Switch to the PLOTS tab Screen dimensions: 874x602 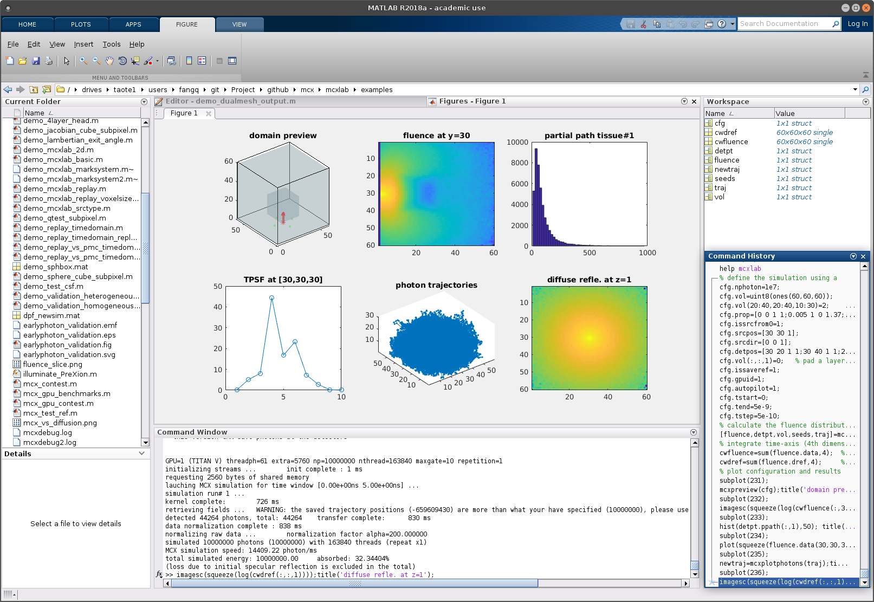(x=81, y=24)
